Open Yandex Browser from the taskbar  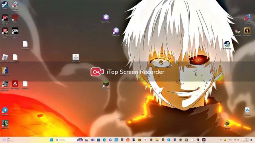pyautogui.click(x=145, y=140)
